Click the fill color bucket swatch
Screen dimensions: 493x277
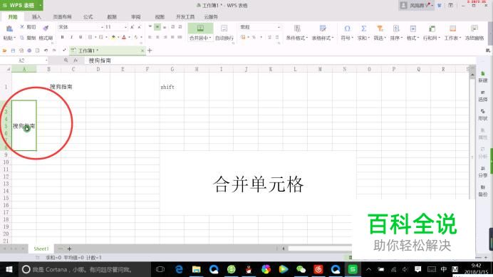(113, 38)
